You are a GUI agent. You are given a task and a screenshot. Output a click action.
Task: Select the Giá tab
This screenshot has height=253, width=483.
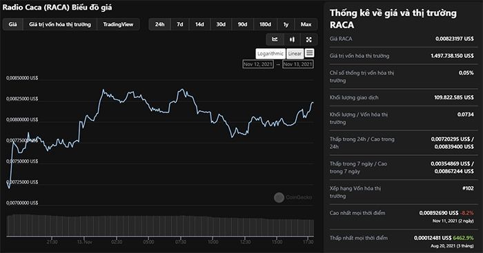[13, 24]
